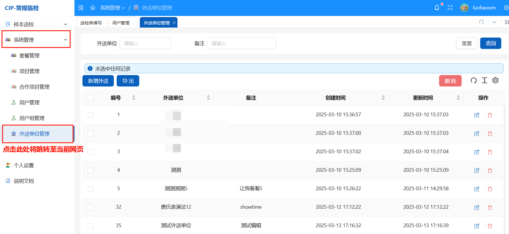Screen dimensions: 509x234
Task: Select the header checkbox to select all rows
Action: 90,98
